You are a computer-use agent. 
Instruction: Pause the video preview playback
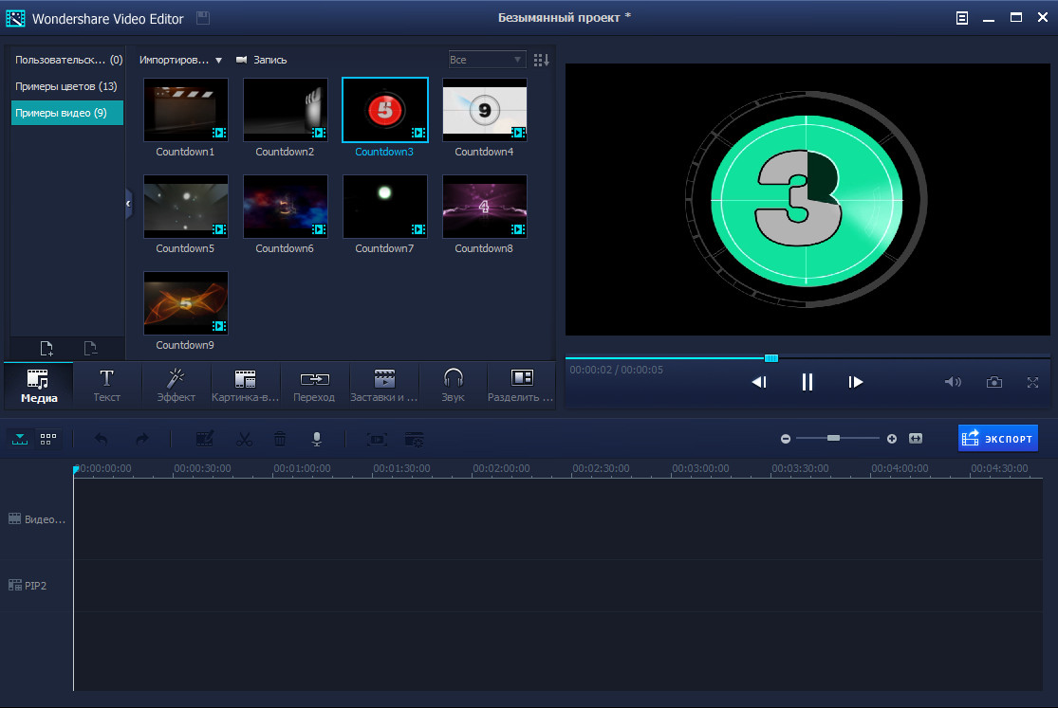coord(807,382)
